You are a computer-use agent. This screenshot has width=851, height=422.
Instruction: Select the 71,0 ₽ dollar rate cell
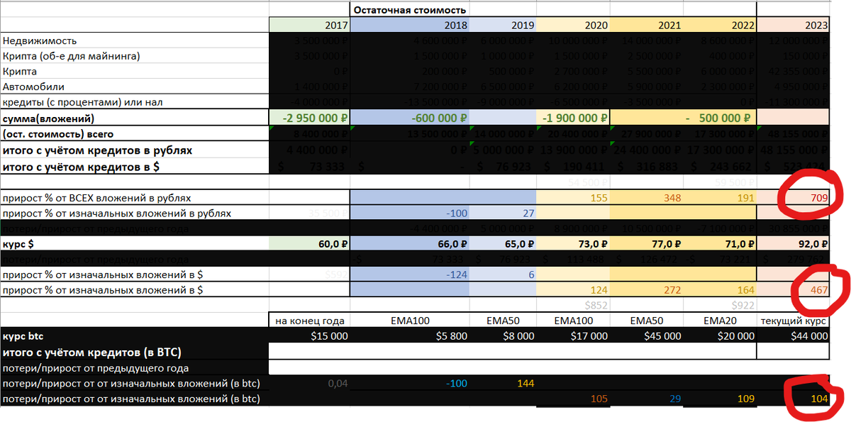pos(719,244)
